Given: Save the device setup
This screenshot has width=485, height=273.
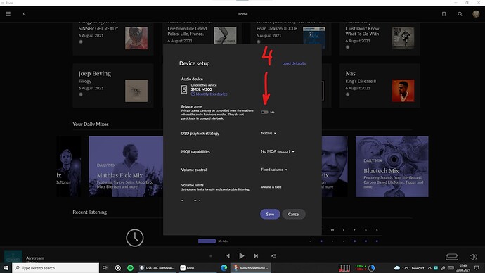Looking at the screenshot, I should [x=270, y=214].
